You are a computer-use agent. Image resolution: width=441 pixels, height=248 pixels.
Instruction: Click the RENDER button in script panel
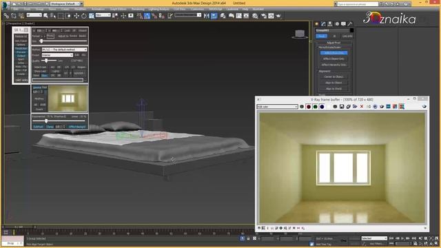tap(79, 74)
